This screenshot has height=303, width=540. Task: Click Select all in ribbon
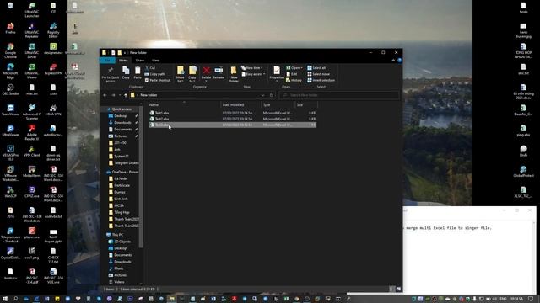click(316, 68)
